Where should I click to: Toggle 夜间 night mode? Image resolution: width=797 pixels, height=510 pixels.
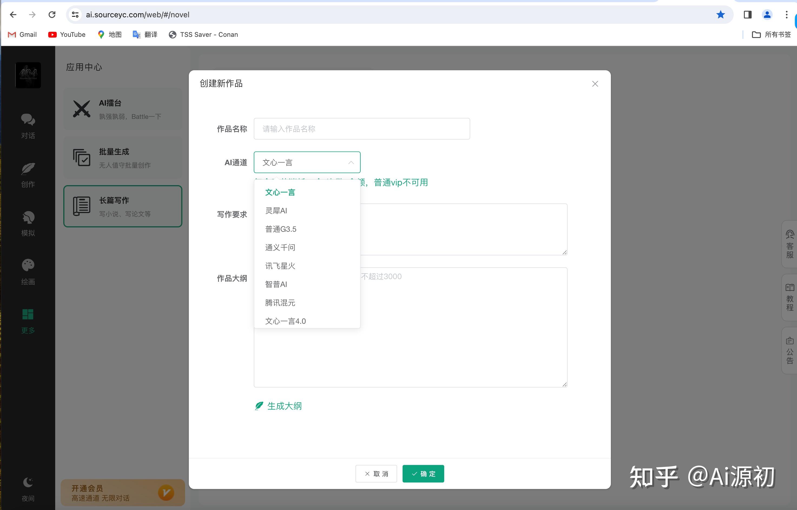click(28, 489)
